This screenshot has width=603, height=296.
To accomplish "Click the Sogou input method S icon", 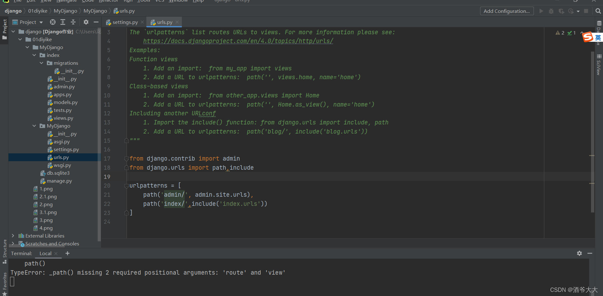I will pos(588,37).
